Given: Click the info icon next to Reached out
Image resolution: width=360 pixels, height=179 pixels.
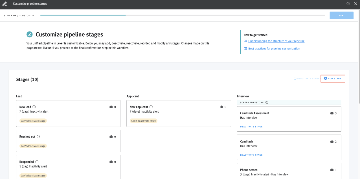Looking at the screenshot, I should 38,137.
